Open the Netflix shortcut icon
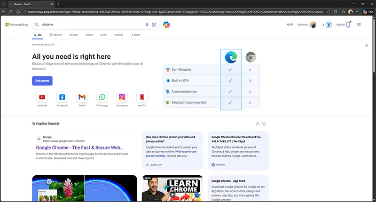 (142, 97)
